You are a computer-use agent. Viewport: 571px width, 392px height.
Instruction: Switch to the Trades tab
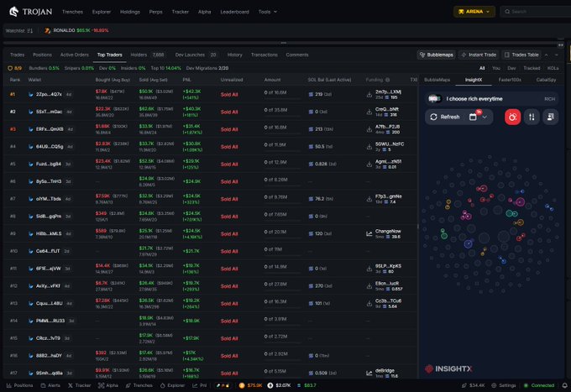[x=17, y=55]
